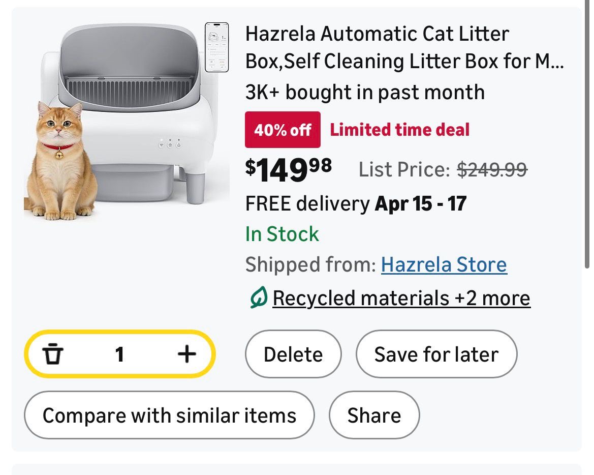Click the FREE delivery Apr 15 - 17 text

pyautogui.click(x=356, y=204)
